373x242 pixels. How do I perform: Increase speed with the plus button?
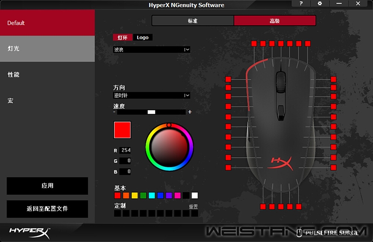(190, 112)
